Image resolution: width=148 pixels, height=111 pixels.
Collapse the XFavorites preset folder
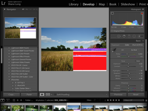pyautogui.click(x=9, y=80)
